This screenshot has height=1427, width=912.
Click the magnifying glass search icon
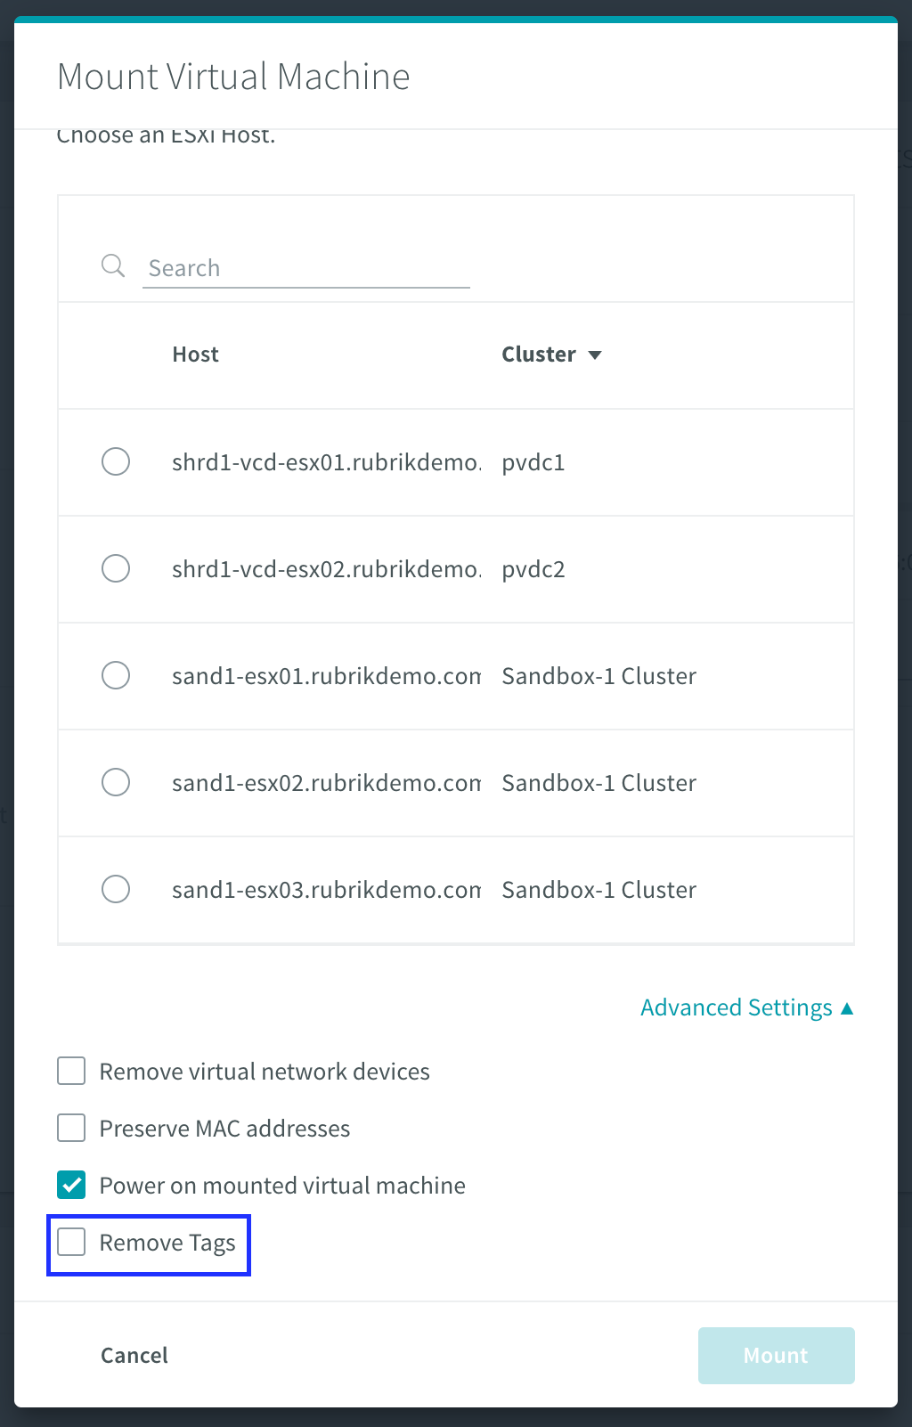point(113,265)
